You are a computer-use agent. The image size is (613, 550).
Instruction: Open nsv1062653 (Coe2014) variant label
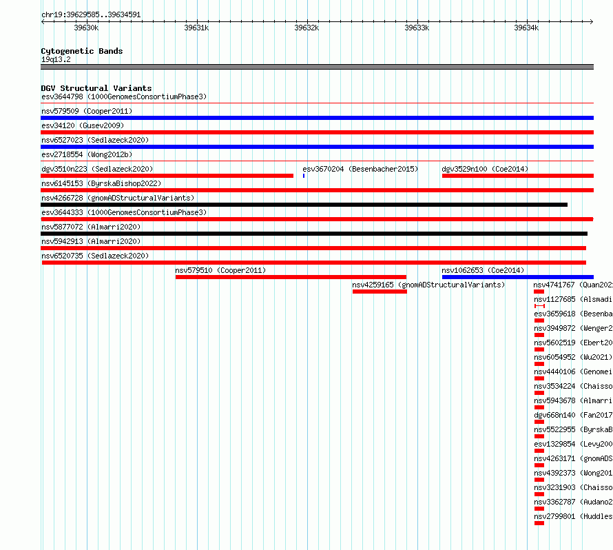483,270
